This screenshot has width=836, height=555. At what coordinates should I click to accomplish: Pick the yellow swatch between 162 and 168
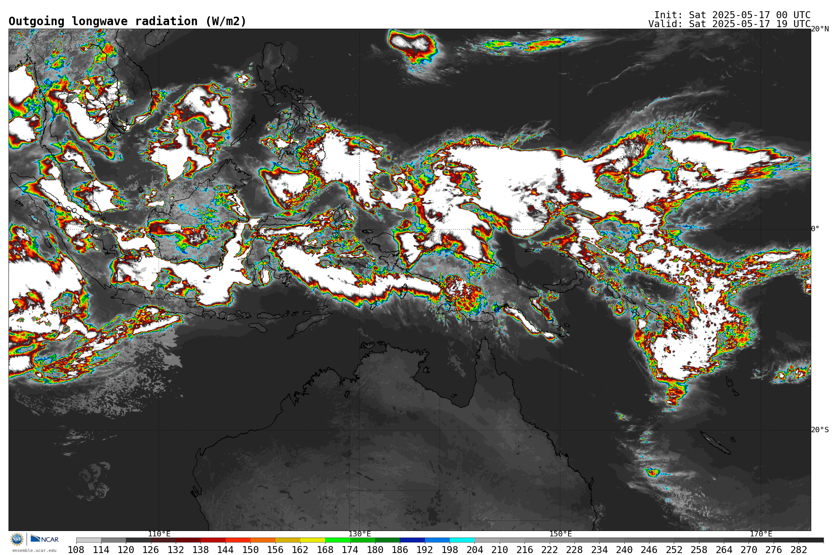click(313, 540)
